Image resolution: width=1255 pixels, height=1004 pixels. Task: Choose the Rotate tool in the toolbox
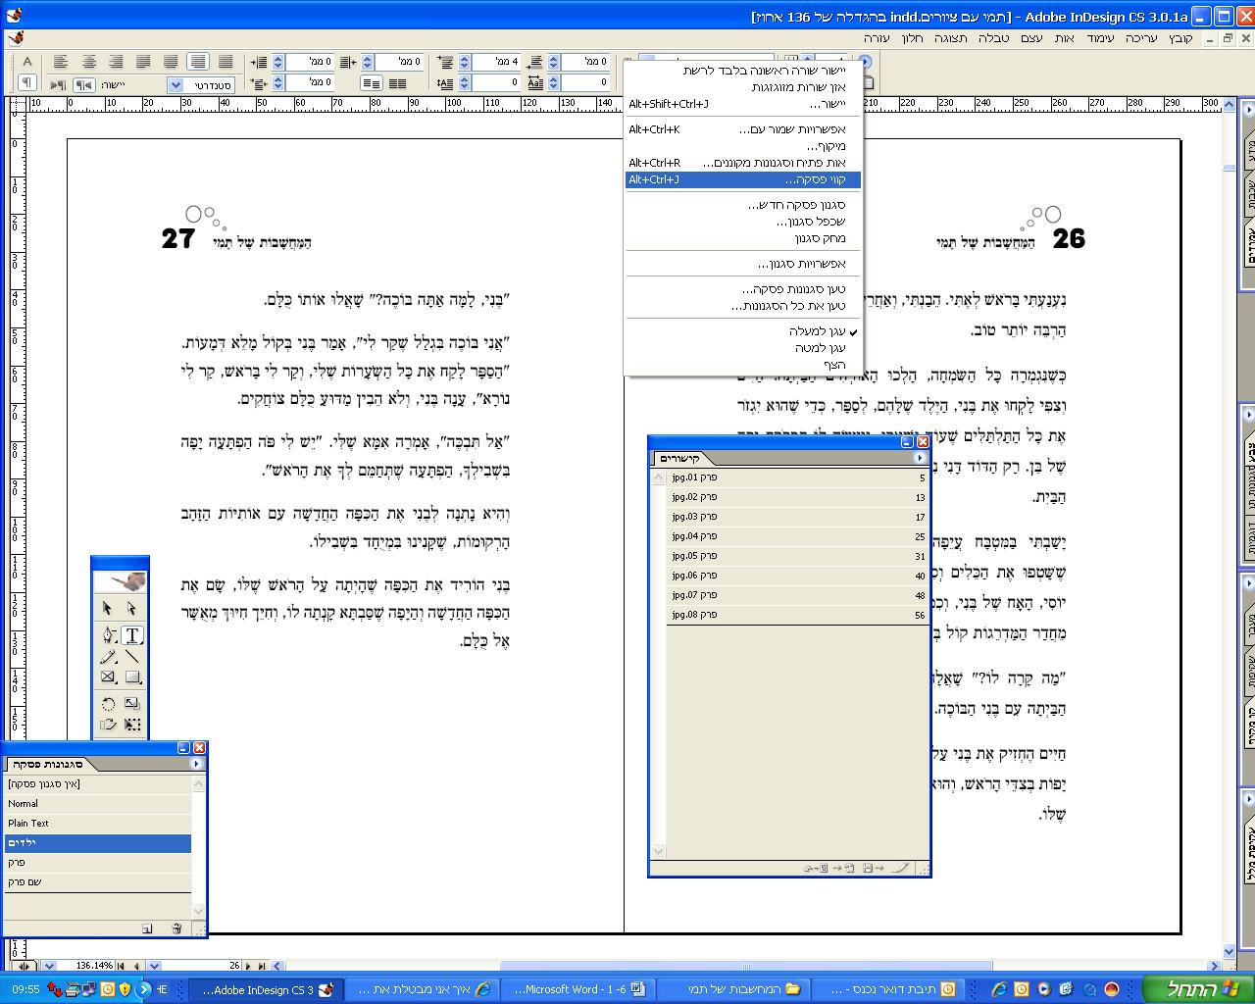pos(108,704)
